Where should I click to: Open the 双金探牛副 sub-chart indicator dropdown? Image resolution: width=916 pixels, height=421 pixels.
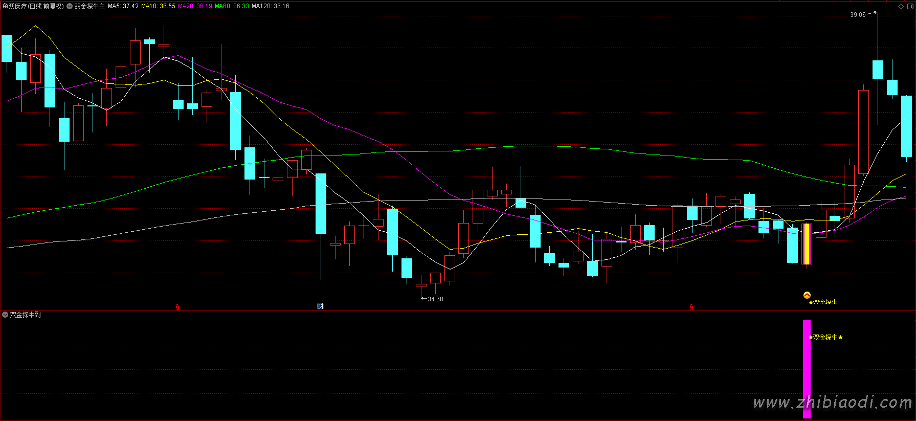tap(5, 315)
